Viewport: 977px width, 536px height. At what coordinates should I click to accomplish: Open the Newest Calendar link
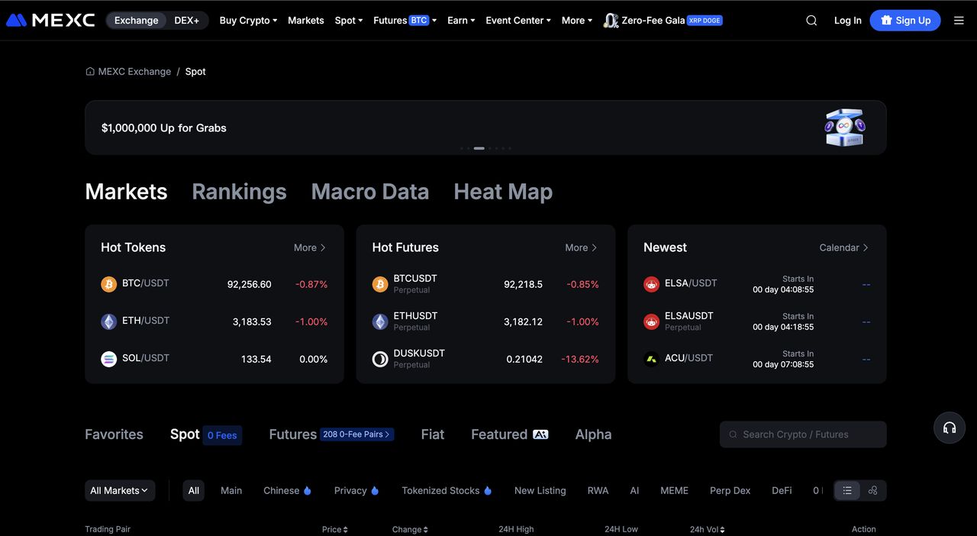[844, 247]
